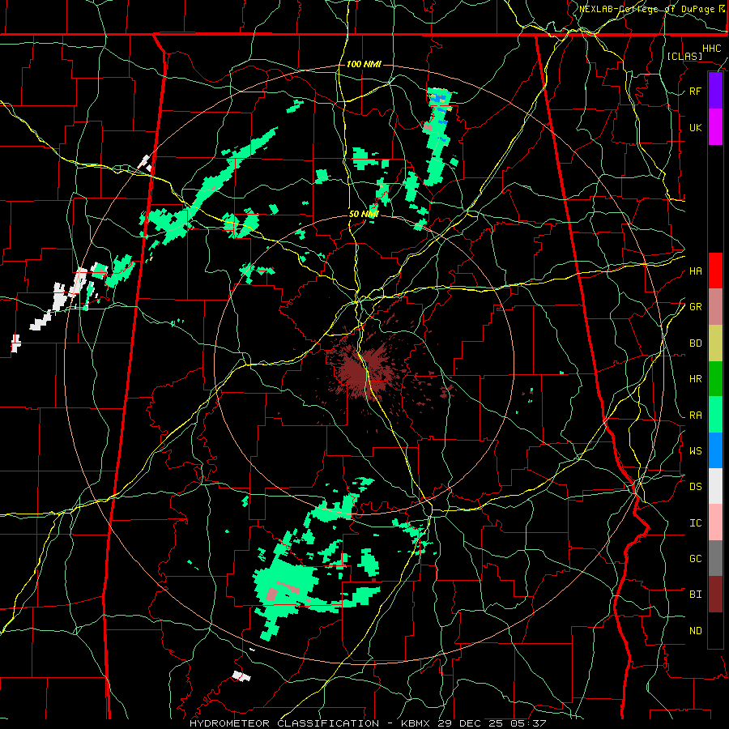Image resolution: width=729 pixels, height=729 pixels.
Task: Click the BD legend label
Action: point(695,343)
